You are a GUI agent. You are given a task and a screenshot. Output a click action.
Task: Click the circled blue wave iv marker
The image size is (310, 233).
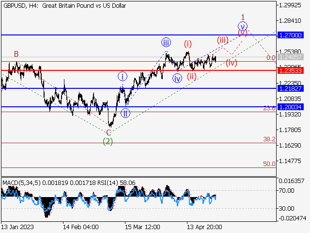pos(177,78)
